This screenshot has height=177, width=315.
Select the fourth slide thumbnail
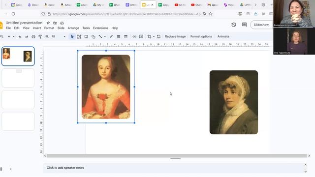18,121
